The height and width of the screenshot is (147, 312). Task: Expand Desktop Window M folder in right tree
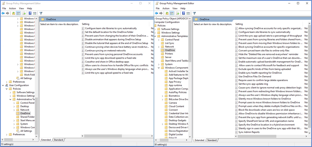coord(162,124)
